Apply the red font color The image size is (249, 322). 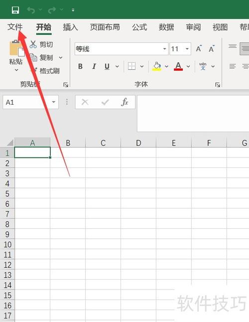[178, 66]
